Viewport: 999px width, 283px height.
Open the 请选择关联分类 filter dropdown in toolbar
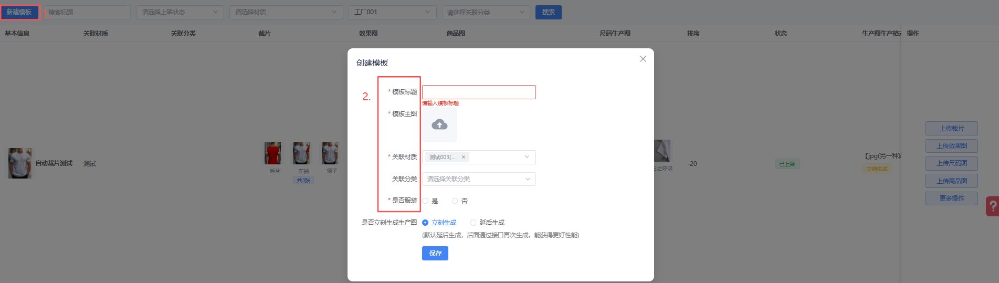point(486,12)
